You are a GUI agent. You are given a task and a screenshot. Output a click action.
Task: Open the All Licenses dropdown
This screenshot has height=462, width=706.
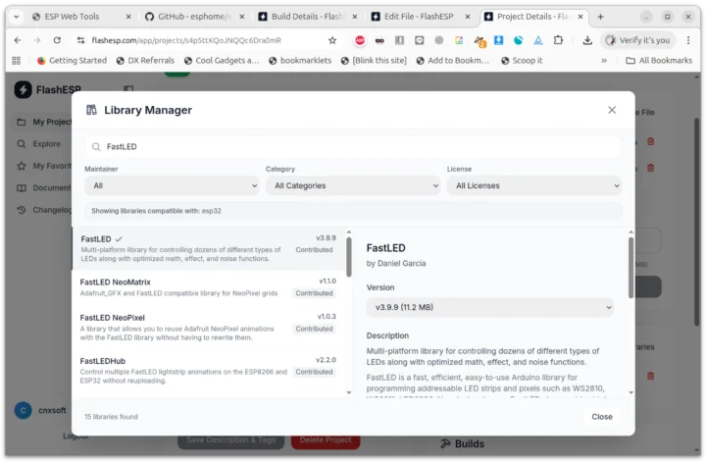pyautogui.click(x=533, y=185)
